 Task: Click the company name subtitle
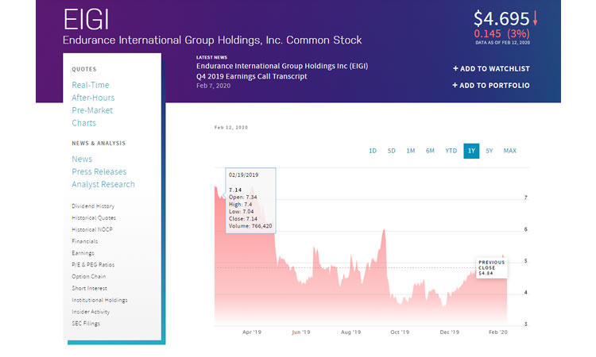tap(212, 40)
